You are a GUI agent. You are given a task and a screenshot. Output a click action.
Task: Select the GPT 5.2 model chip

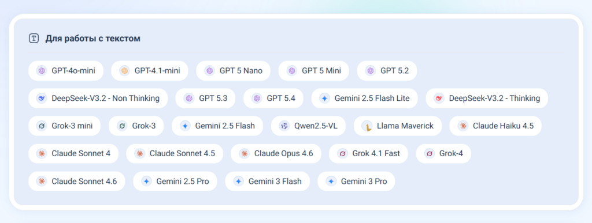387,71
